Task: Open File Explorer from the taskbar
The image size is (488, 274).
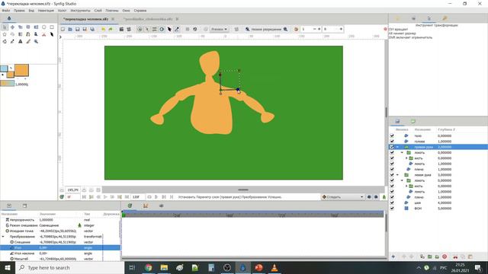Action: pyautogui.click(x=164, y=267)
